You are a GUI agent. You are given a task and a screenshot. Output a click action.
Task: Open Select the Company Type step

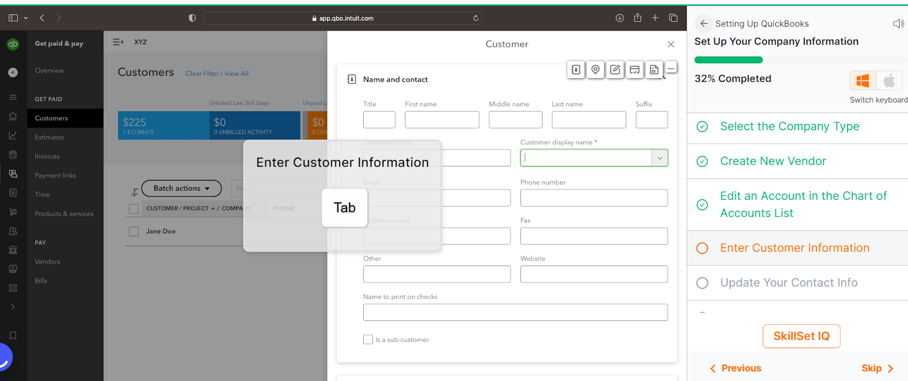[789, 127]
